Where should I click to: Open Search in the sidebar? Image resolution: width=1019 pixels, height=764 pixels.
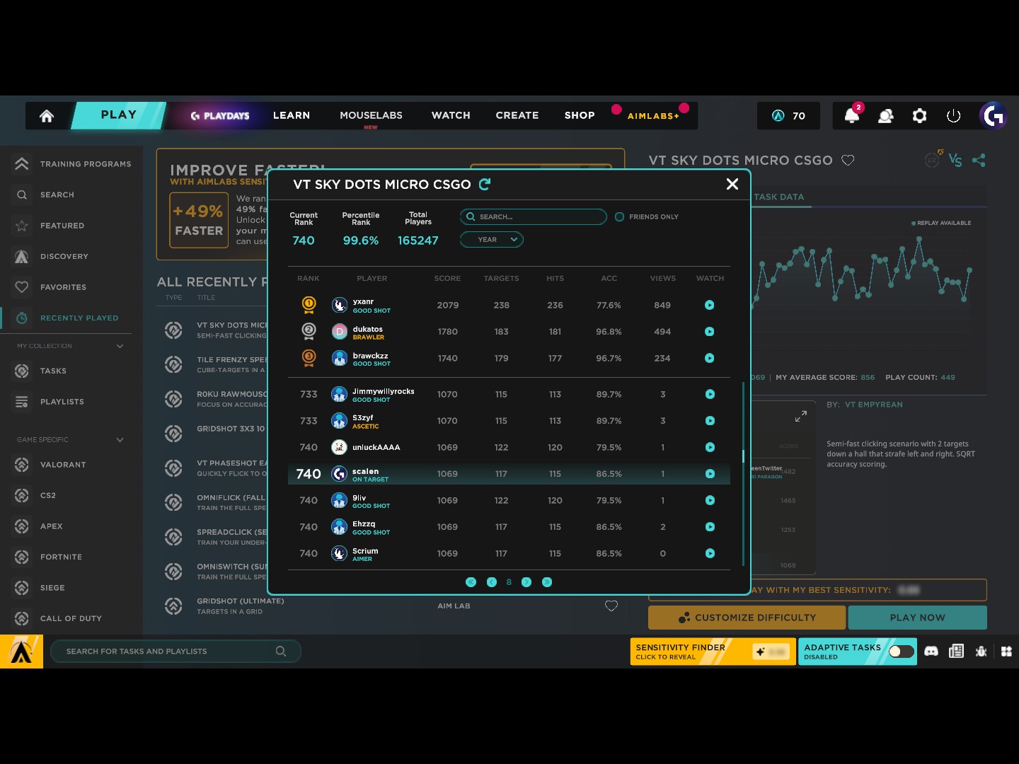pyautogui.click(x=44, y=195)
